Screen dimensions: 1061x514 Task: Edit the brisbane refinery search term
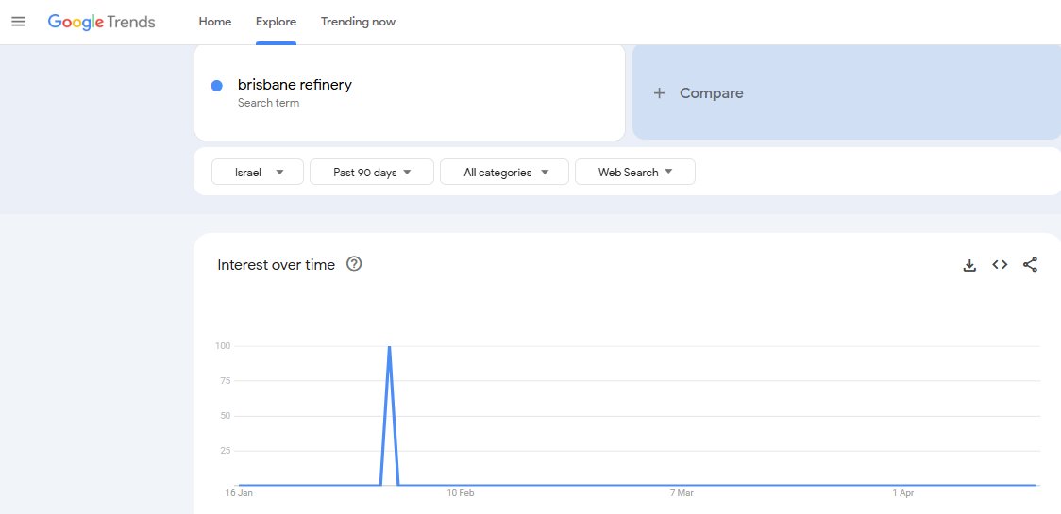click(295, 85)
